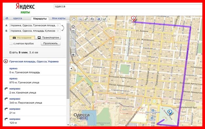
Task: Click the home icon tab
Action: click(7, 18)
